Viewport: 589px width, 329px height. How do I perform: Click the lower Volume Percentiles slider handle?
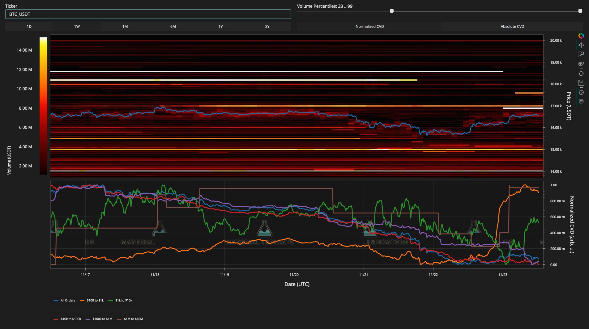tap(392, 11)
